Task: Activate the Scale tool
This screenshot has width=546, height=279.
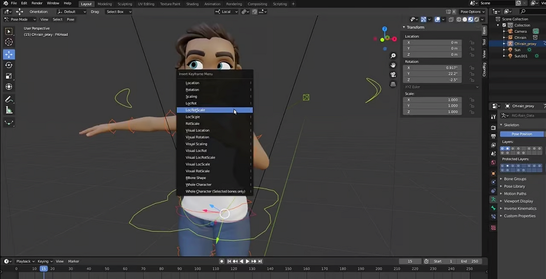Action: pos(9,76)
